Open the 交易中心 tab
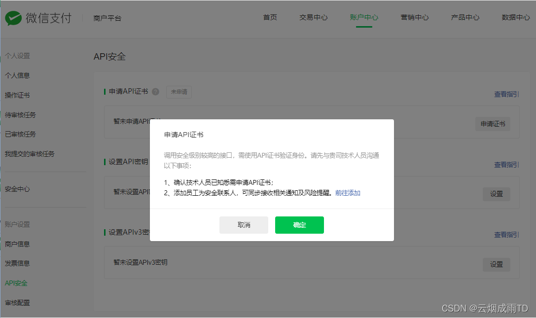 pyautogui.click(x=314, y=17)
